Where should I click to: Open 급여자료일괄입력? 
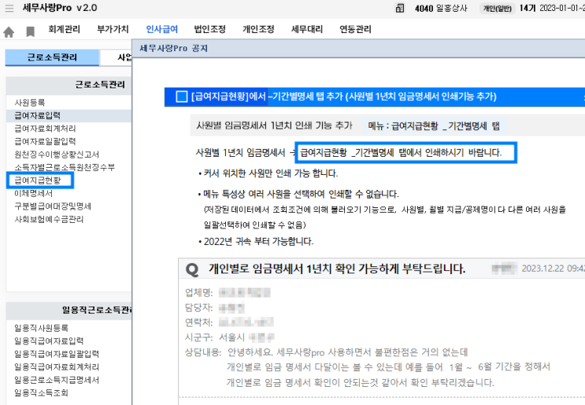click(45, 141)
